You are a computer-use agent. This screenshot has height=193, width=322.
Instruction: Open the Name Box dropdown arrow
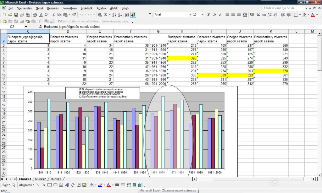[26, 27]
